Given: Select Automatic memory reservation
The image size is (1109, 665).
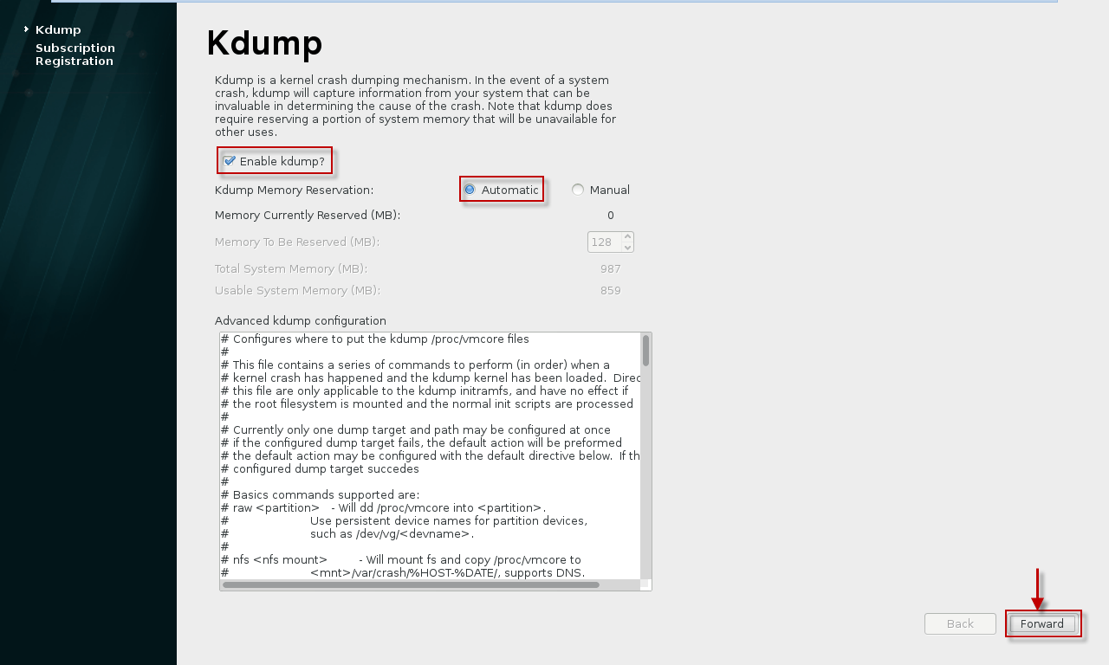Looking at the screenshot, I should coord(470,190).
